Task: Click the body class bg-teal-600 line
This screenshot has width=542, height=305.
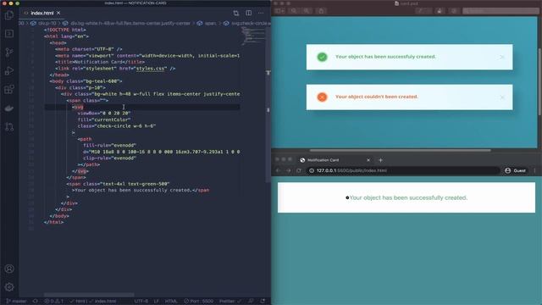Action: point(86,81)
